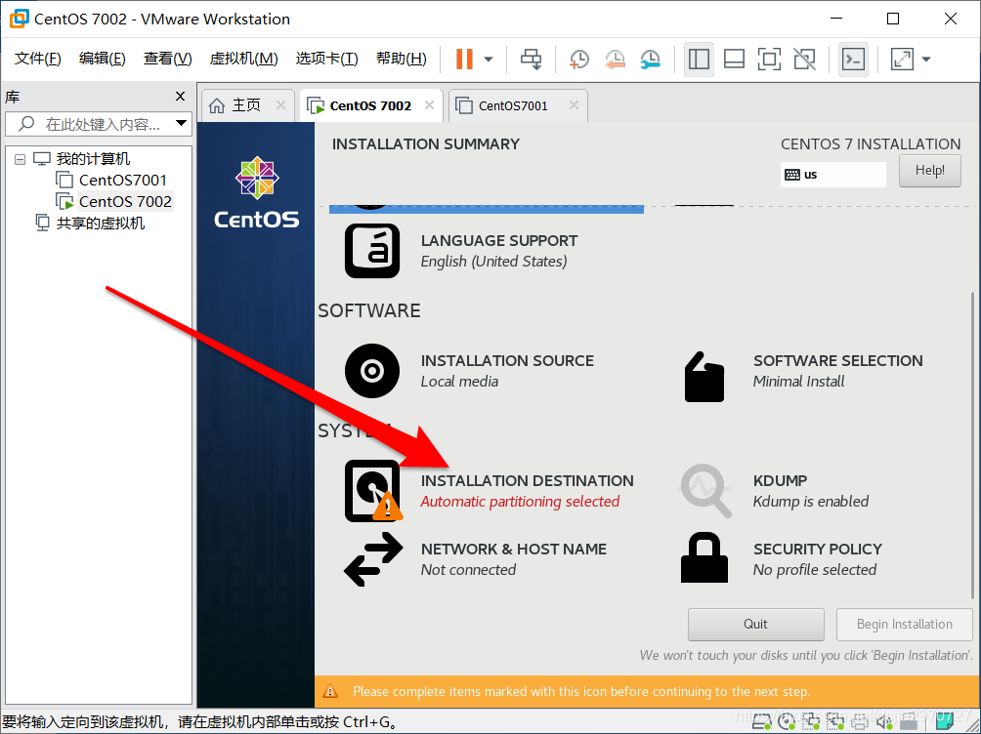Click the Kdump is enabled text
This screenshot has height=734, width=981.
pos(811,502)
